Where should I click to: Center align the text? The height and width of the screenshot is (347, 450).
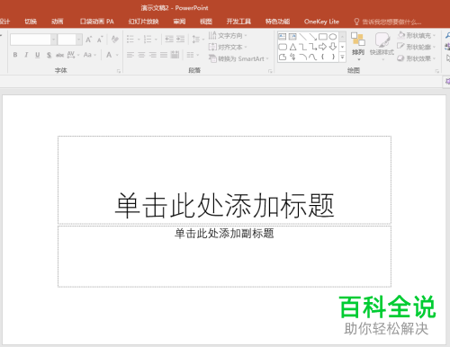coord(141,55)
